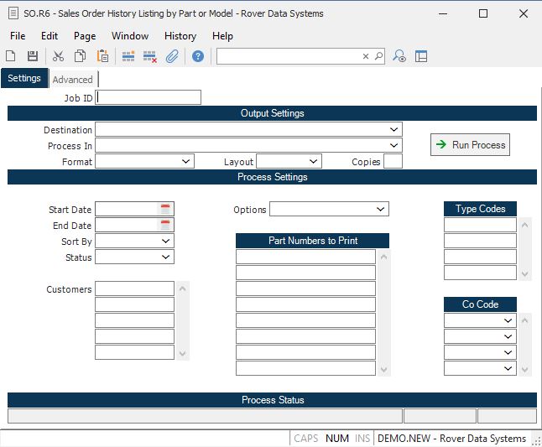
Task: Click the Job ID input field
Action: 149,97
